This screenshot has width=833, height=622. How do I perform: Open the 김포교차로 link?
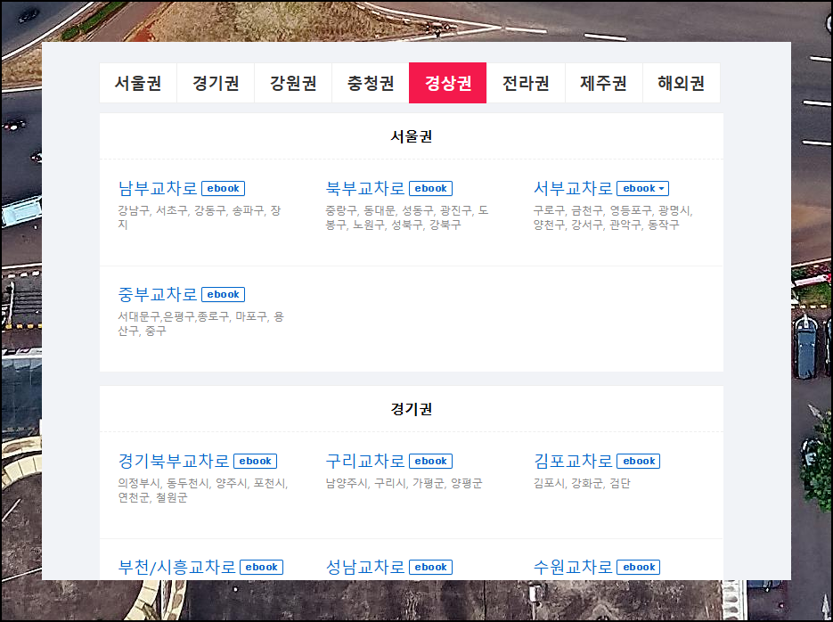(x=573, y=461)
